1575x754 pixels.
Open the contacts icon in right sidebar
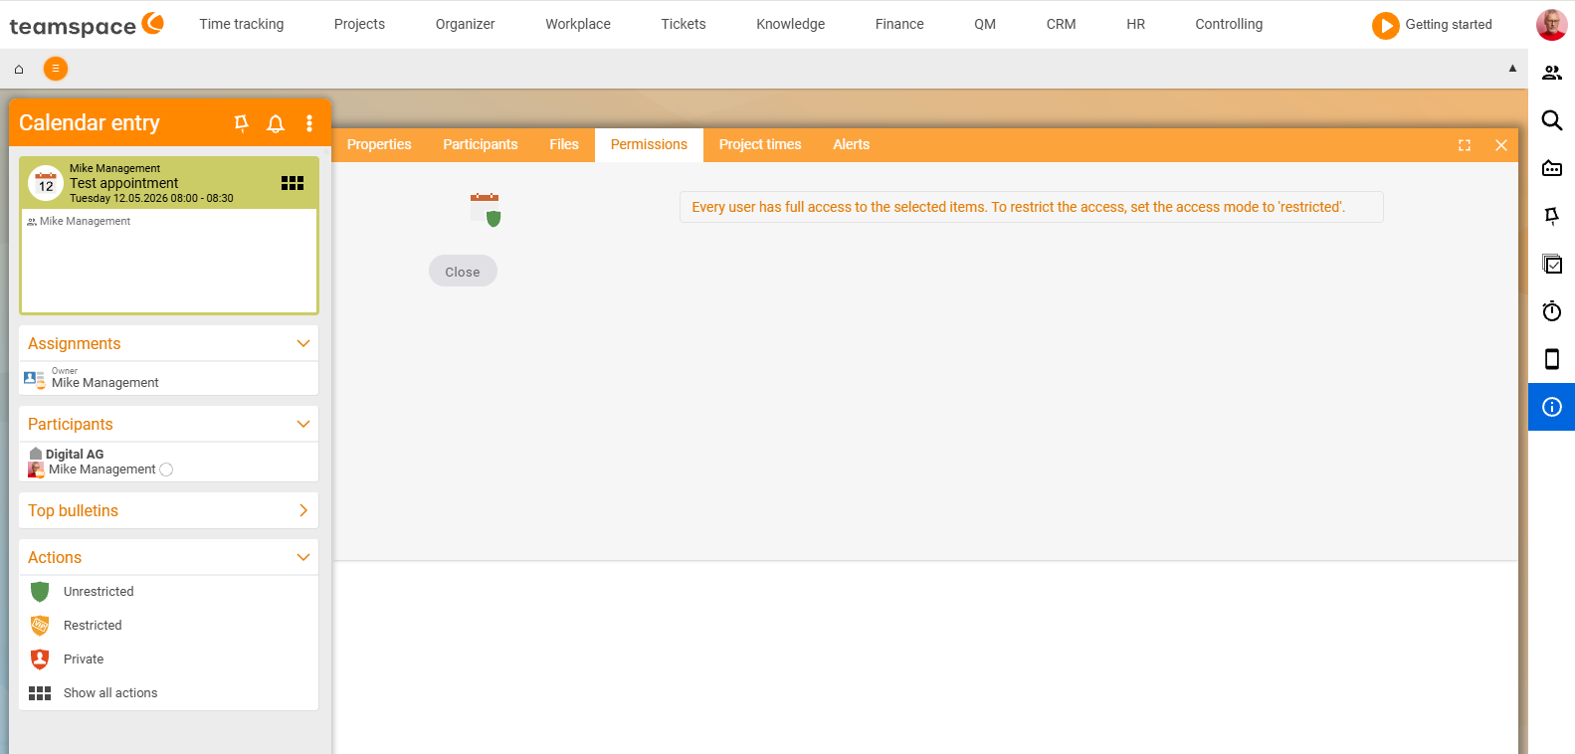[x=1552, y=73]
